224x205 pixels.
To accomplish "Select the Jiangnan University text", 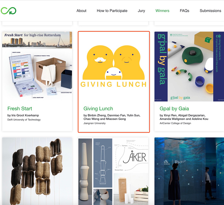I will 94,123.
